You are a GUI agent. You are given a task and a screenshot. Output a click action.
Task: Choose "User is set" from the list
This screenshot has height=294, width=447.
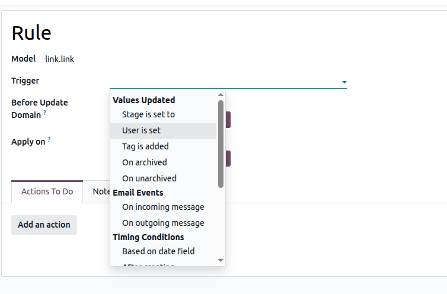[141, 130]
